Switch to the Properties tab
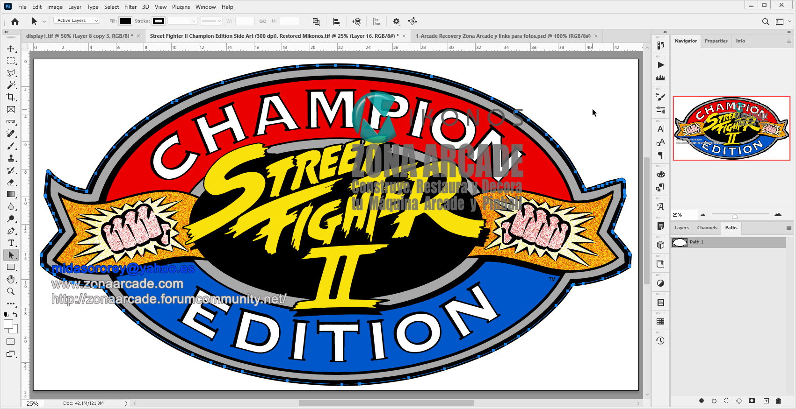 click(716, 41)
